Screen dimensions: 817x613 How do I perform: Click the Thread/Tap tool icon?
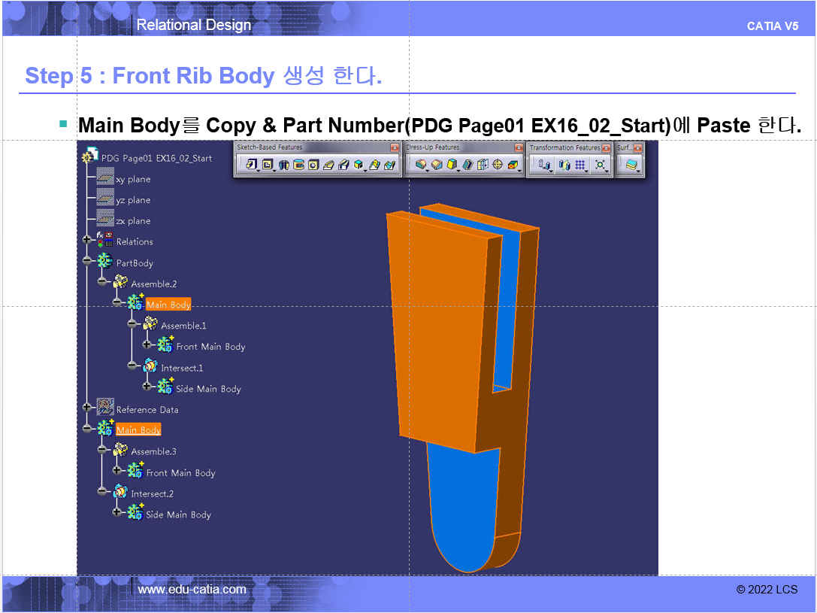pyautogui.click(x=497, y=165)
